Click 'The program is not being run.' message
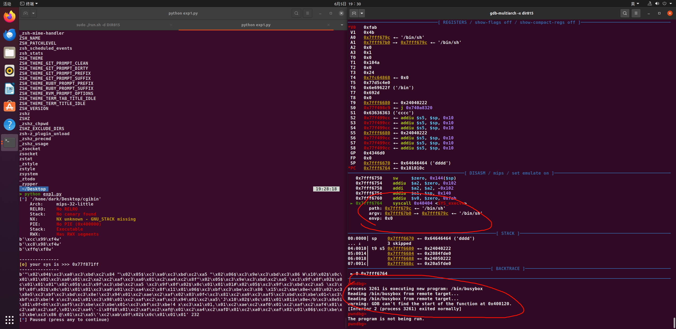 [386, 319]
